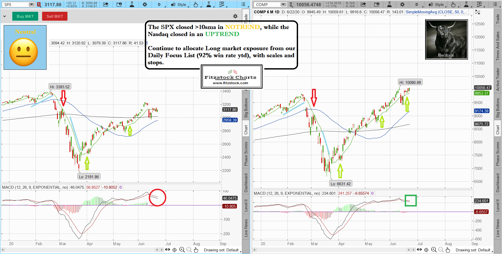The image size is (502, 254).
Task: Toggle red symbol link indicator next to SPX
Action: click(x=39, y=4)
